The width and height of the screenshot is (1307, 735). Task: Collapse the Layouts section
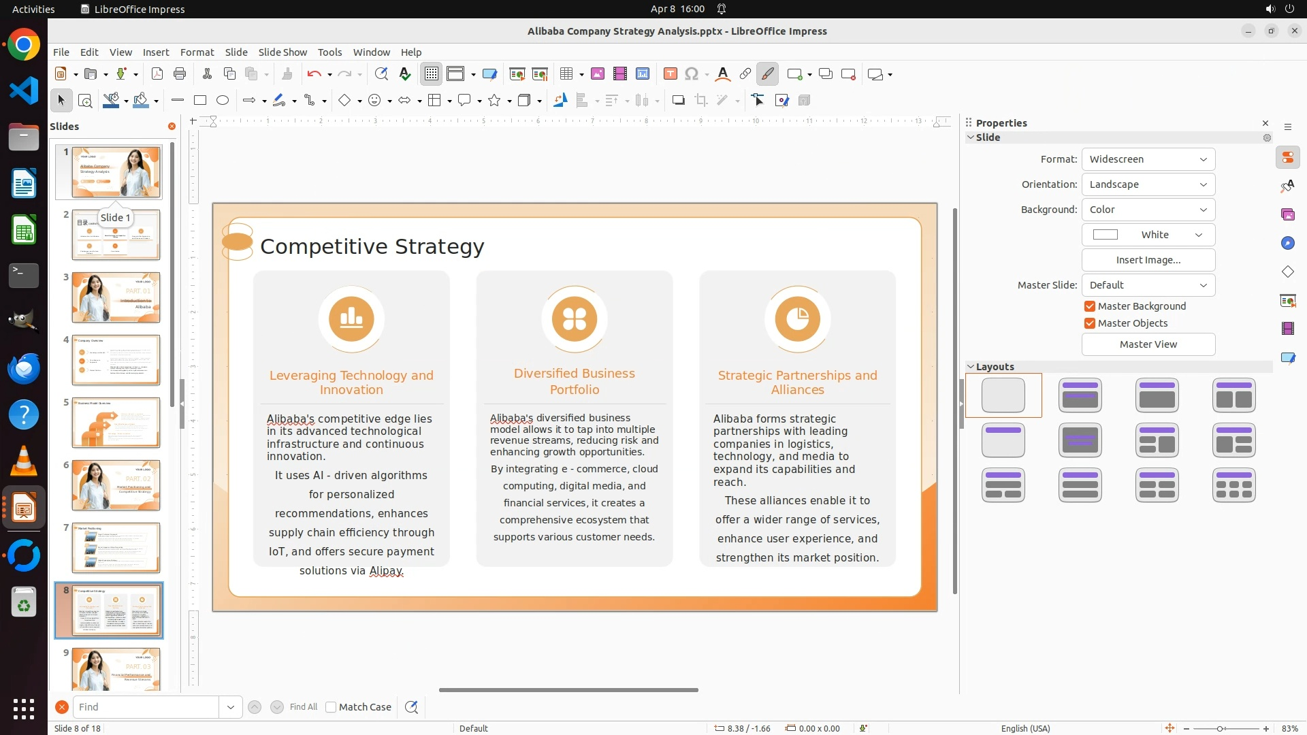971,367
